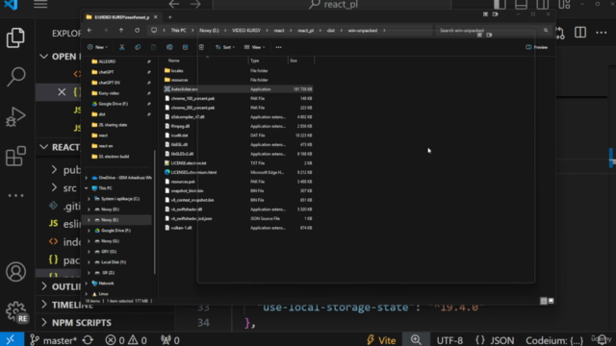Open Manage gear in VS Code
The width and height of the screenshot is (616, 346).
[x=15, y=311]
